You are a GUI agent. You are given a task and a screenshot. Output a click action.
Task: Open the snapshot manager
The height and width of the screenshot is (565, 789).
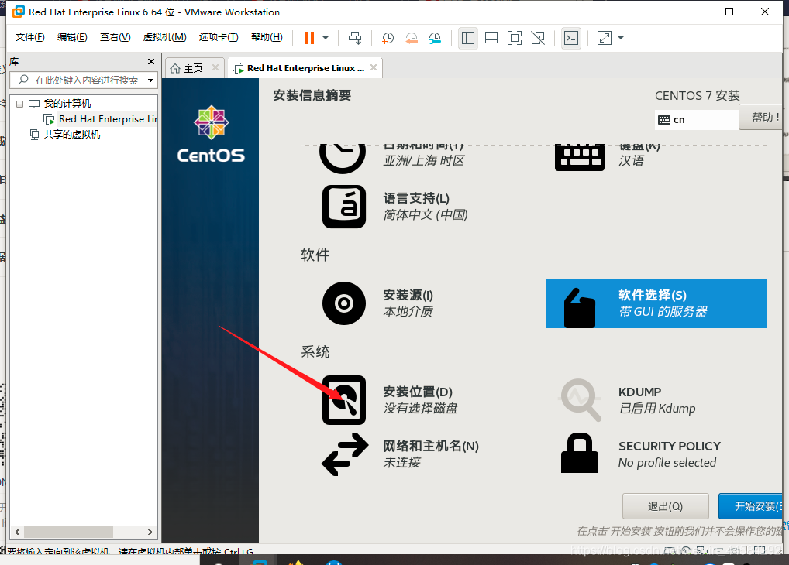point(435,38)
